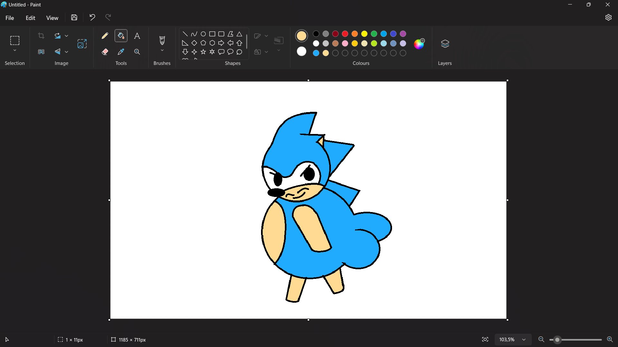Click the zoom in button

610,340
